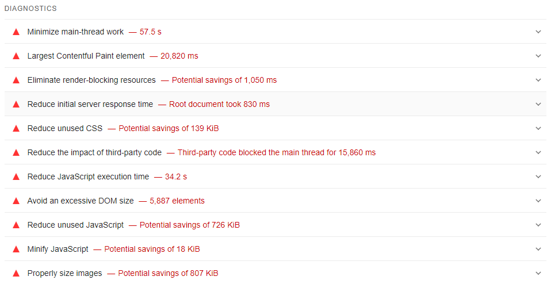
Task: Click warning triangle next to Properly size images
Action: click(16, 274)
